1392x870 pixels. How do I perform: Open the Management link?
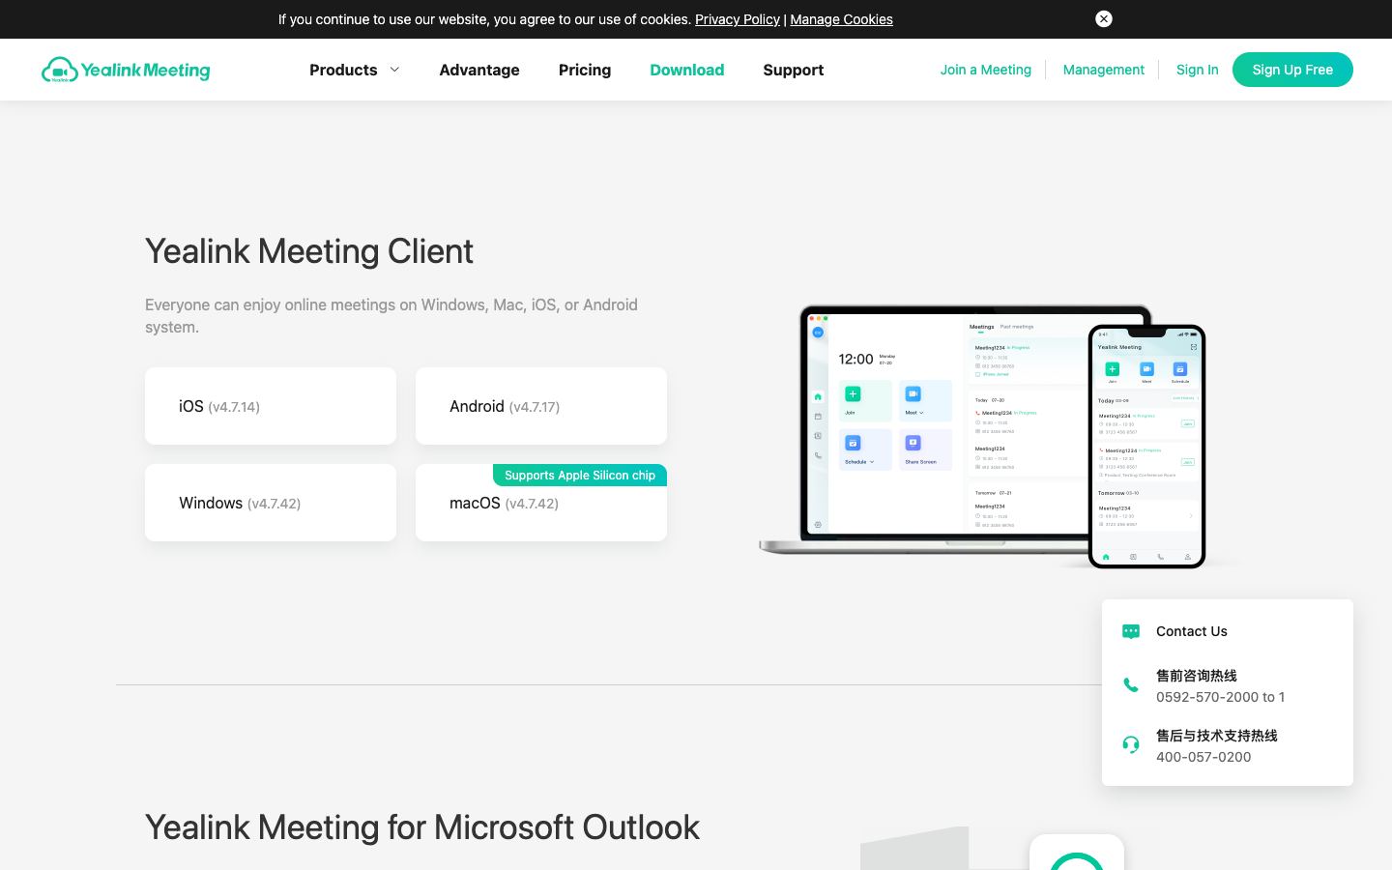pos(1104,70)
